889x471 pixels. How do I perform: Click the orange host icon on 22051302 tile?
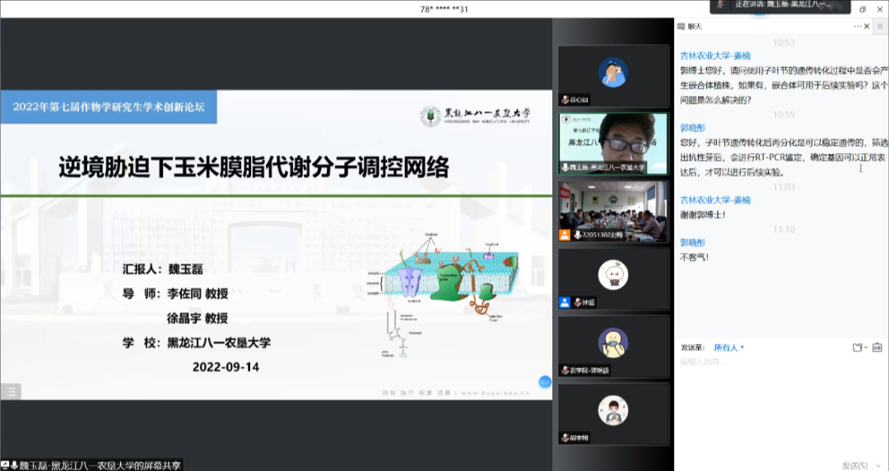click(x=564, y=235)
